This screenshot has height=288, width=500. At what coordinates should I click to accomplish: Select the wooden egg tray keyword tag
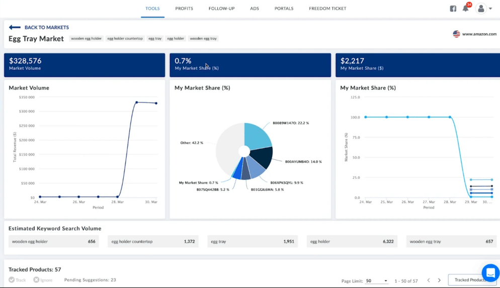[x=203, y=39]
